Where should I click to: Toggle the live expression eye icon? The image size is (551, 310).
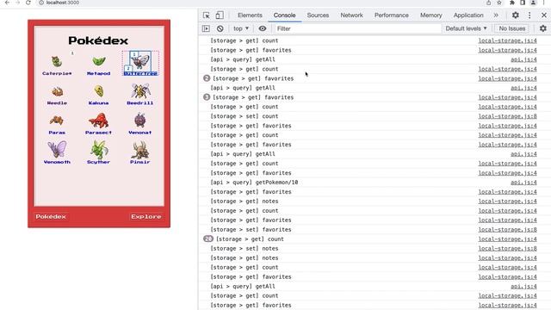click(x=263, y=28)
